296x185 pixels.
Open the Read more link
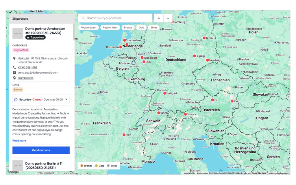(x=19, y=140)
